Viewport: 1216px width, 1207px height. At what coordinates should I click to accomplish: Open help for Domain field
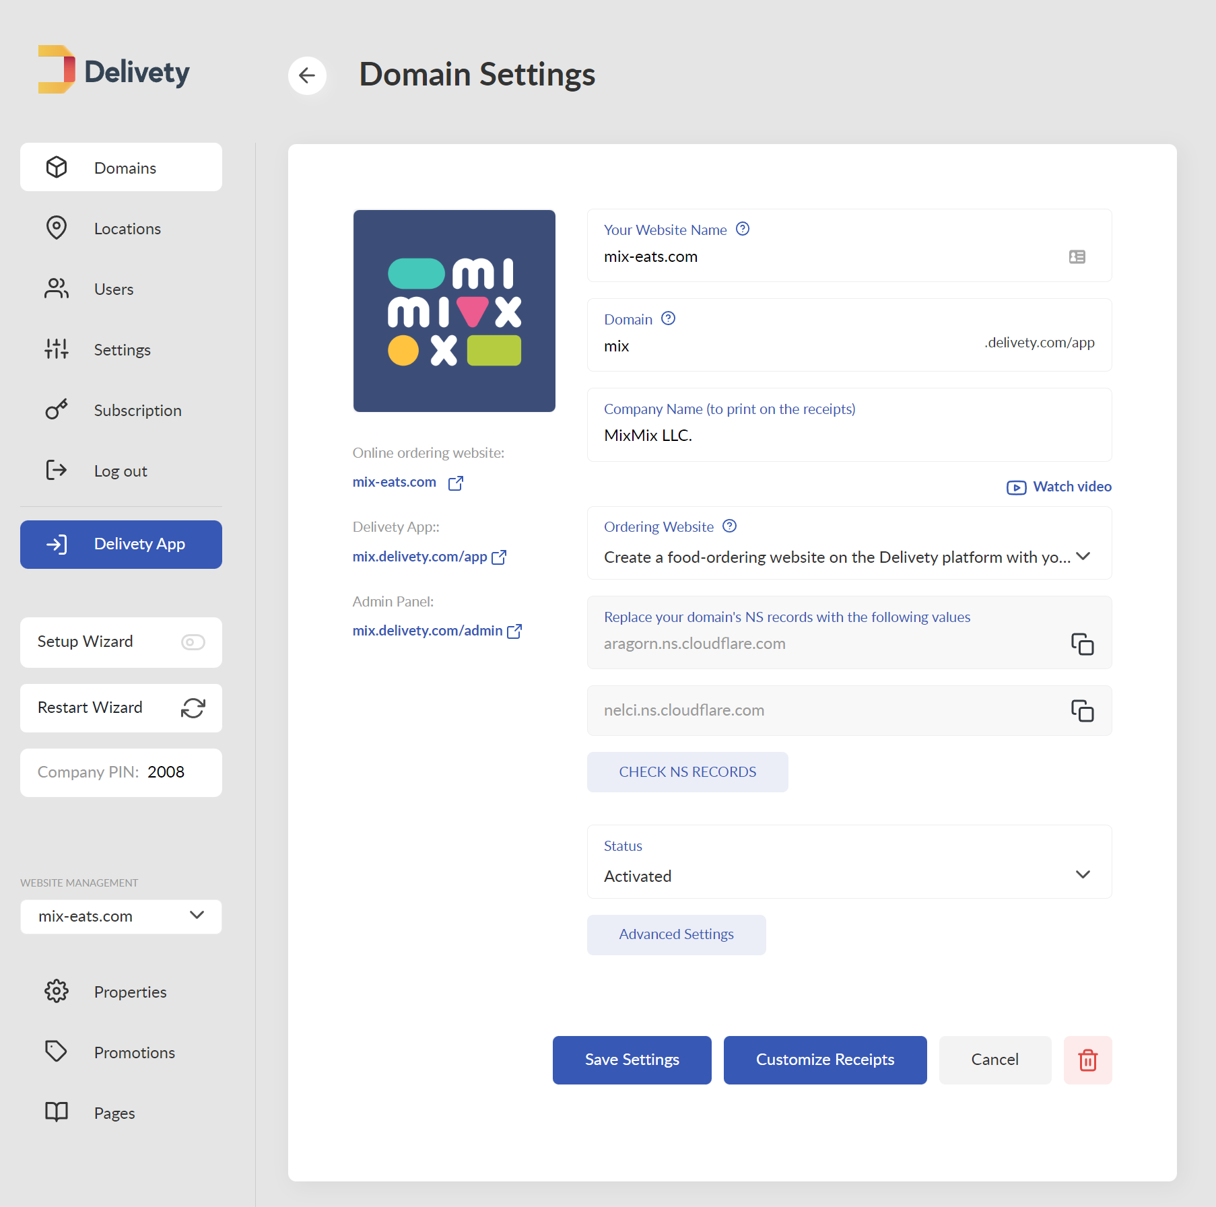tap(668, 318)
